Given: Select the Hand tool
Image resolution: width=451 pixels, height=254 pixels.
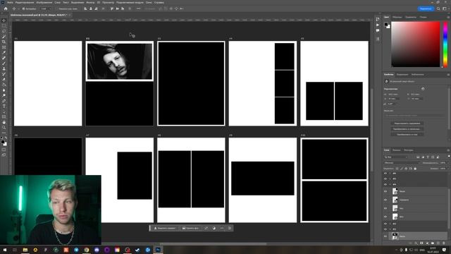Looking at the screenshot, I should click(4, 122).
